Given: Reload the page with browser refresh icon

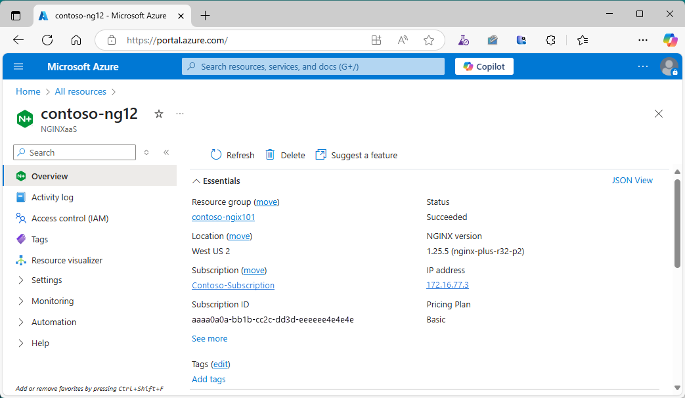Looking at the screenshot, I should [x=47, y=40].
